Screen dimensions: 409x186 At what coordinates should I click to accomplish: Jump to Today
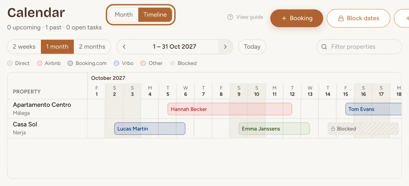tap(252, 47)
